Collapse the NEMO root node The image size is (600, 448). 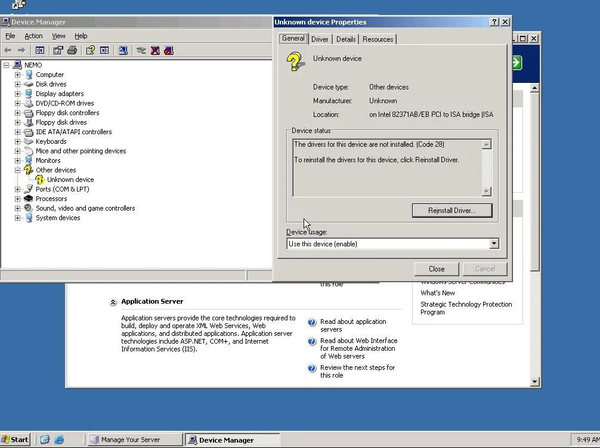point(6,65)
